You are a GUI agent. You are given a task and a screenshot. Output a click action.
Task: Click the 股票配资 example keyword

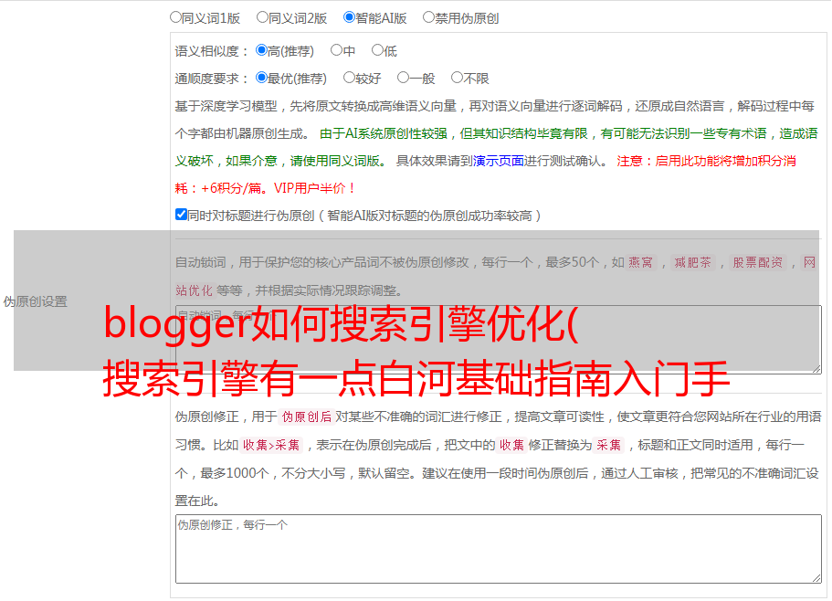click(757, 262)
